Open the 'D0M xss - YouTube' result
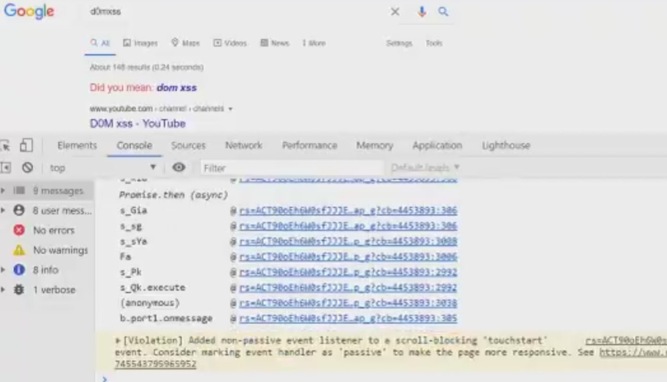This screenshot has height=382, width=667. point(138,123)
